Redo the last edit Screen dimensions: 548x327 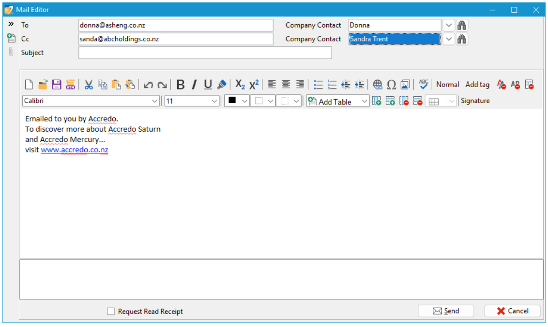162,85
